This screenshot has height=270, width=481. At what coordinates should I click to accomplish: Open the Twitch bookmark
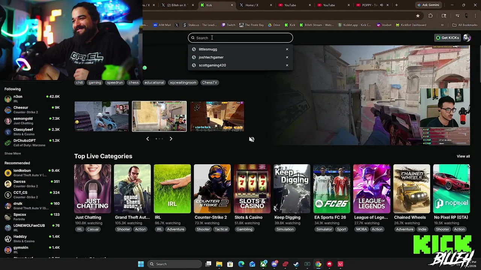click(x=228, y=25)
